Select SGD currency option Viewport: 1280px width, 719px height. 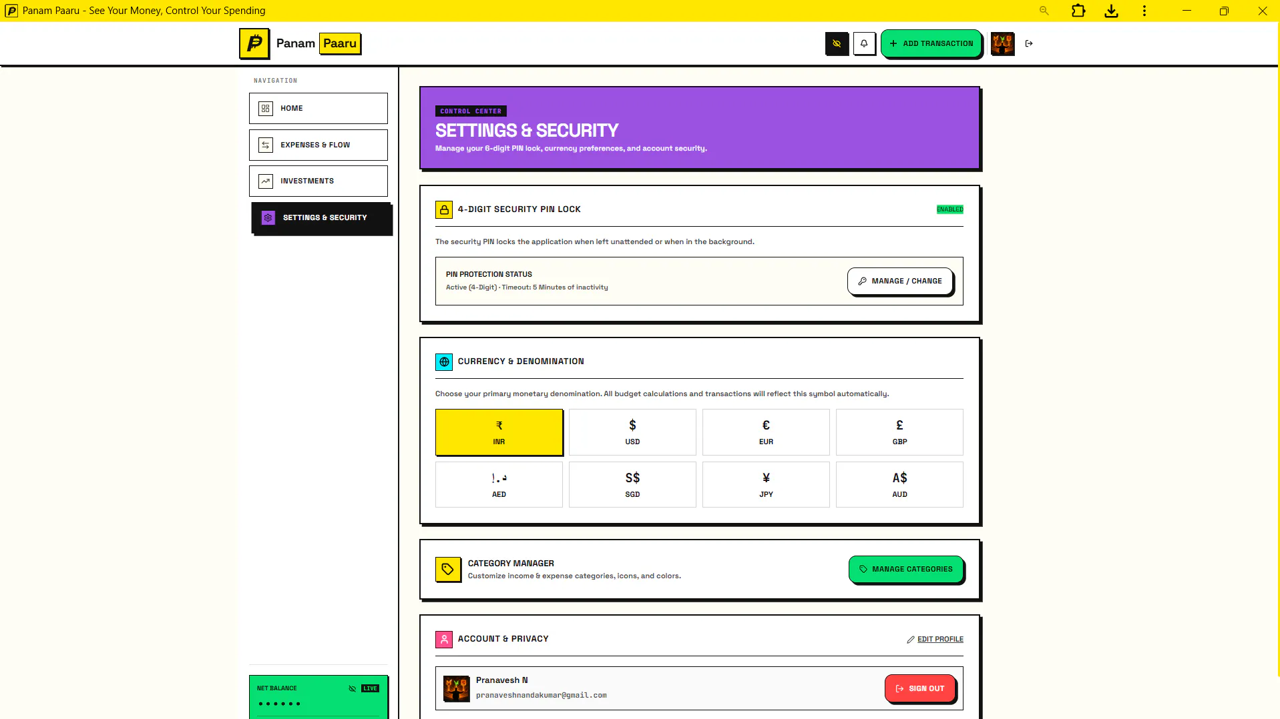632,485
